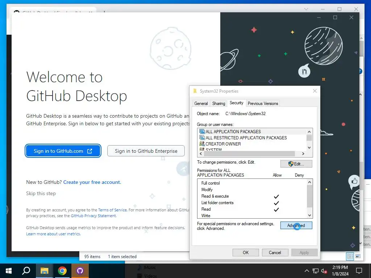
Task: Open the Windows Start menu
Action: 9,271
